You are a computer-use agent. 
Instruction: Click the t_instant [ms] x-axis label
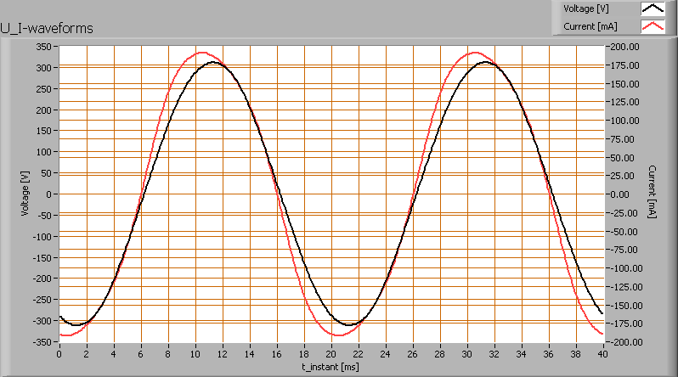click(x=330, y=367)
